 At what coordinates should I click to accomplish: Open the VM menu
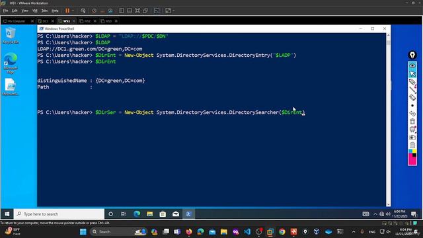coord(35,11)
